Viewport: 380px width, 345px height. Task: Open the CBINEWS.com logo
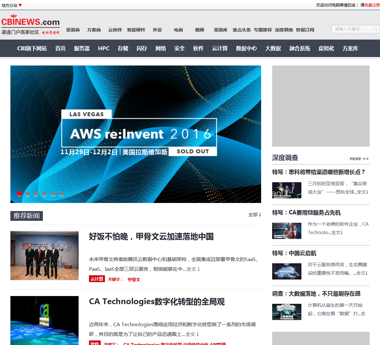31,24
